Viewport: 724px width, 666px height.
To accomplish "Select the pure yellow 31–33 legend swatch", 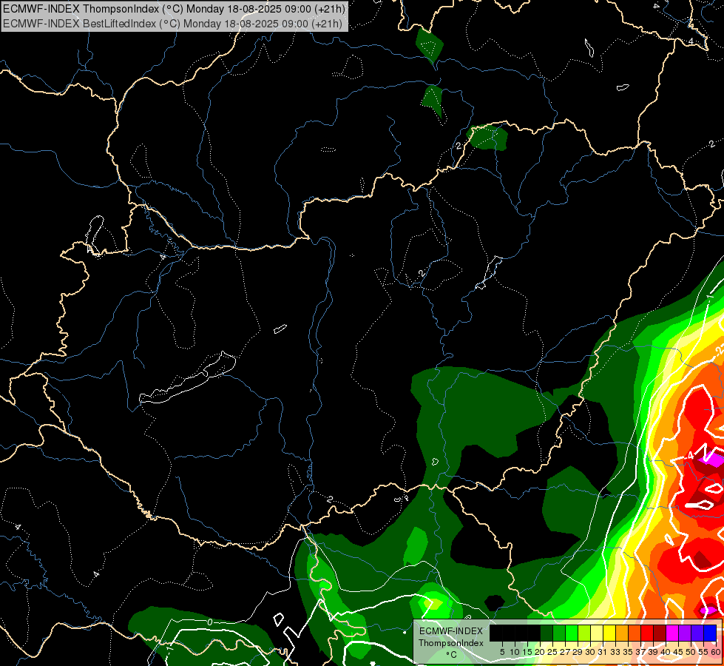I will tap(609, 633).
